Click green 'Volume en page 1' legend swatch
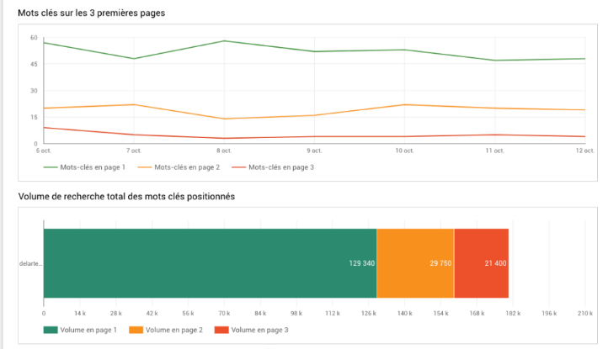This screenshot has width=608, height=349. (x=51, y=330)
